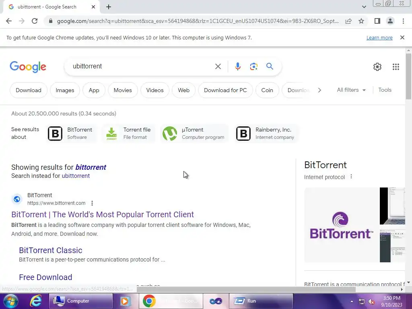Open the media player taskbar icon
Screen dimensions: 412x309
[x=126, y=301]
